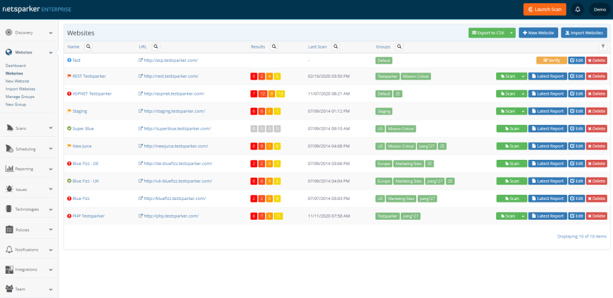The height and width of the screenshot is (298, 613).
Task: Open Scan dropdown arrow for REST Testsparker
Action: pos(523,76)
